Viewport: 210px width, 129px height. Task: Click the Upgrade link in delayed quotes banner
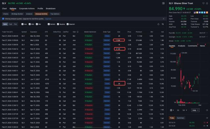point(48,19)
